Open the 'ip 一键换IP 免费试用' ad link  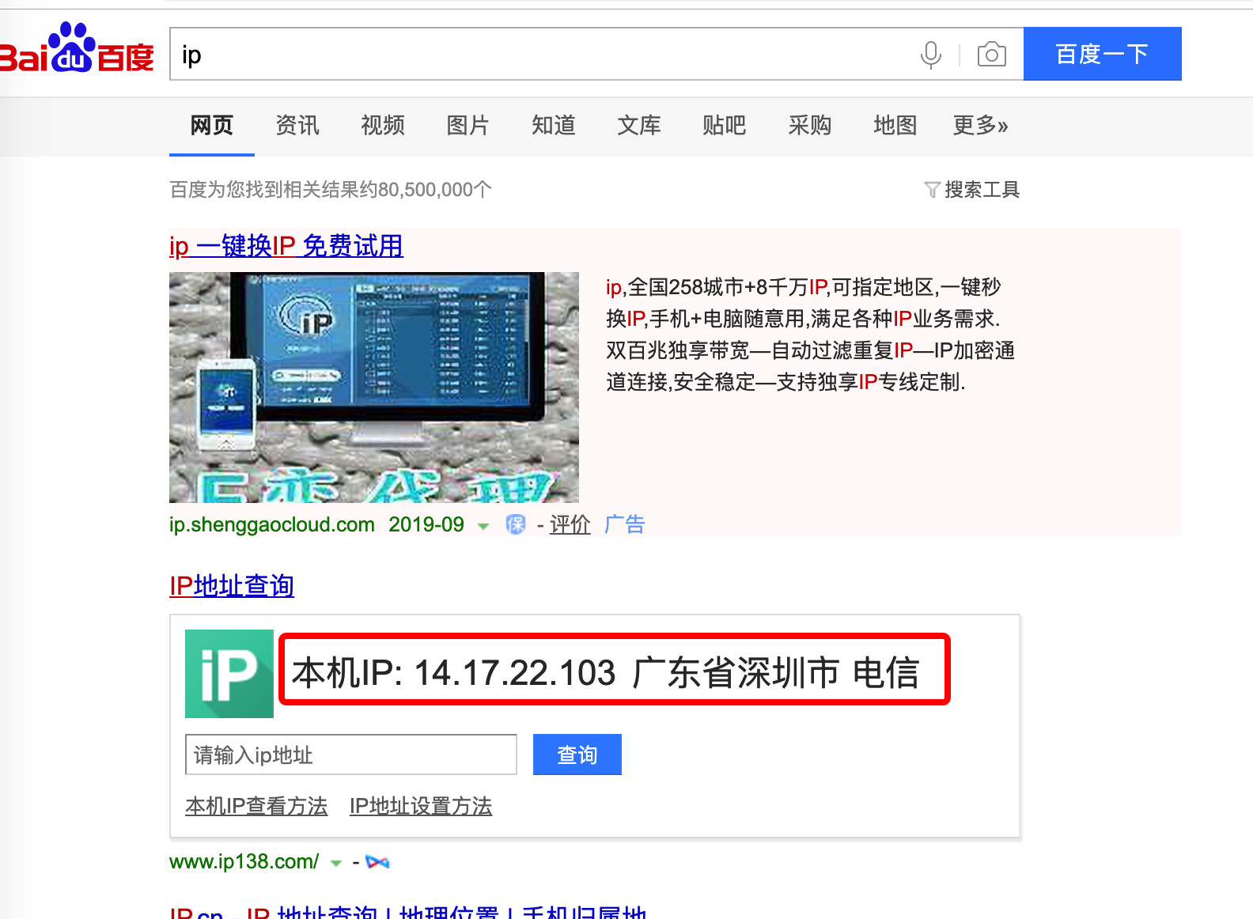(286, 246)
